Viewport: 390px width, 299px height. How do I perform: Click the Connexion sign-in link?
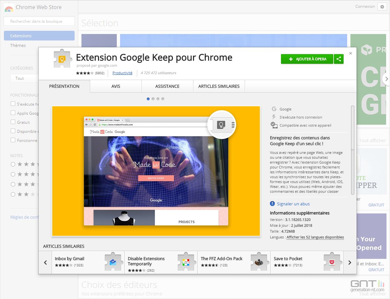point(365,6)
